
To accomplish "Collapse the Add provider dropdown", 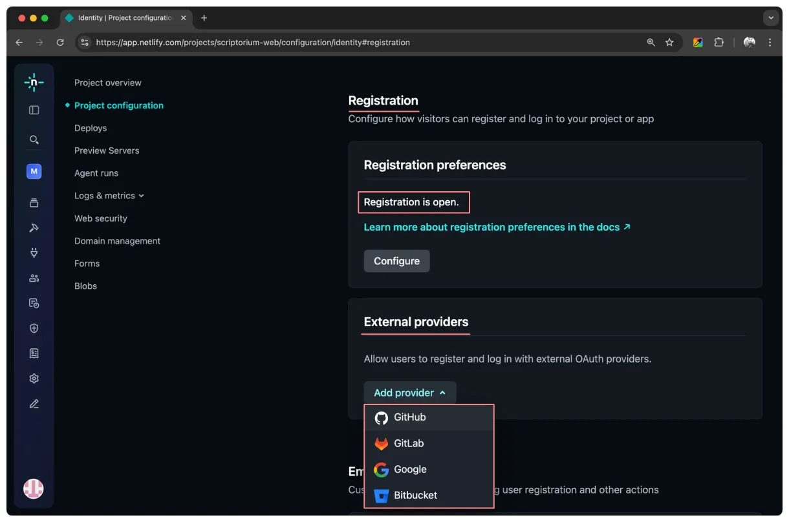I will pyautogui.click(x=409, y=393).
